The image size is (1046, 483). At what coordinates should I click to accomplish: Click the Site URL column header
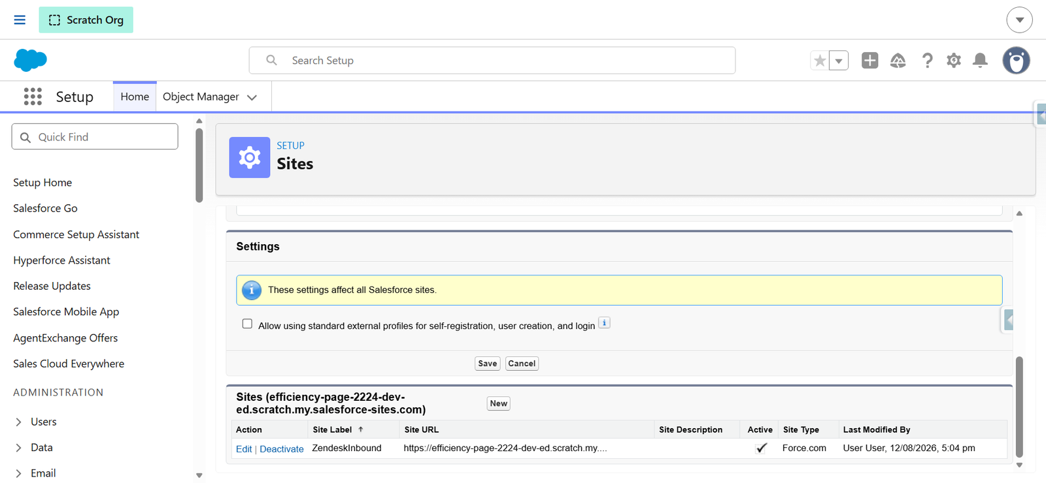(x=422, y=429)
